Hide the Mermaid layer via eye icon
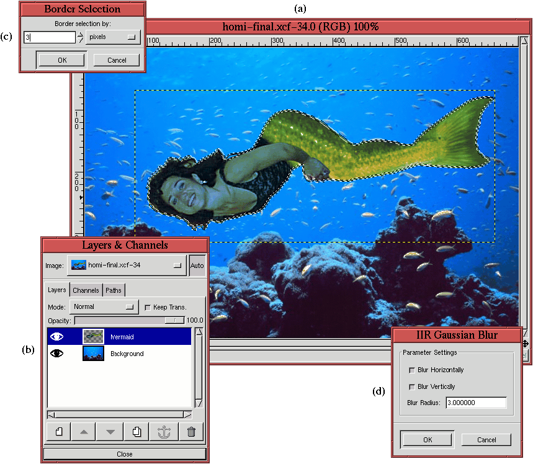The image size is (533, 464). pyautogui.click(x=57, y=336)
